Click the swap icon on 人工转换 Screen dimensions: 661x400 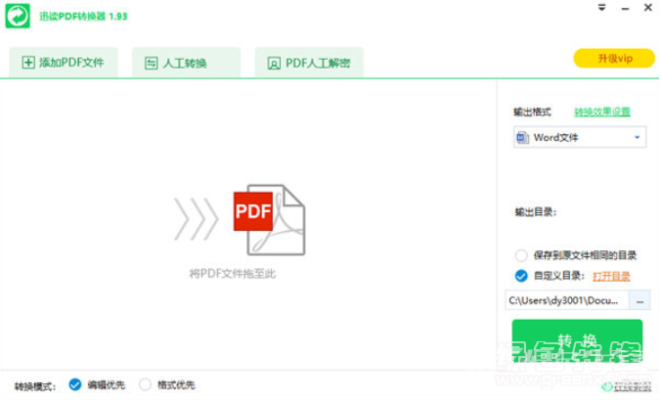pos(151,64)
